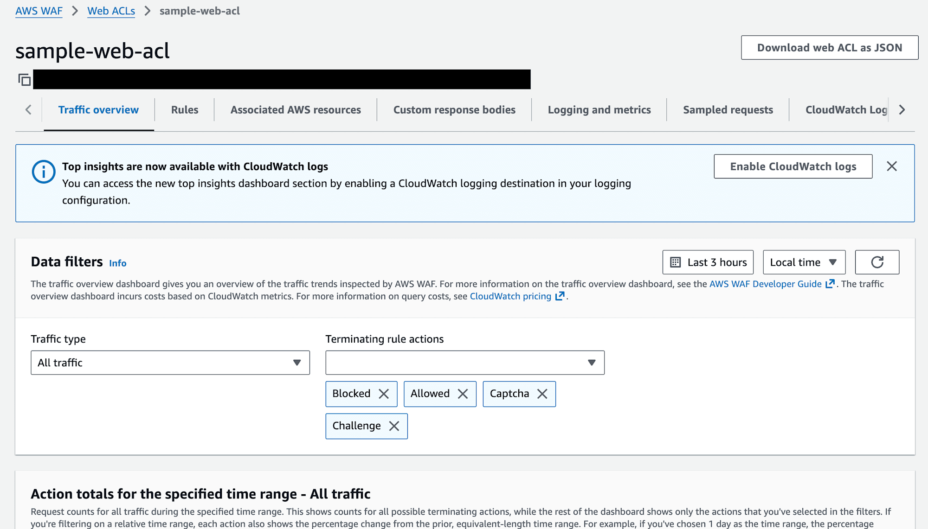Image resolution: width=928 pixels, height=529 pixels.
Task: Click the refresh dashboard icon button
Action: [x=876, y=262]
